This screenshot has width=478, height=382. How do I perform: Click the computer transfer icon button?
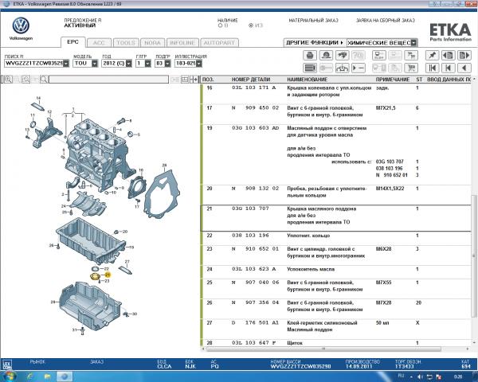pos(379,56)
